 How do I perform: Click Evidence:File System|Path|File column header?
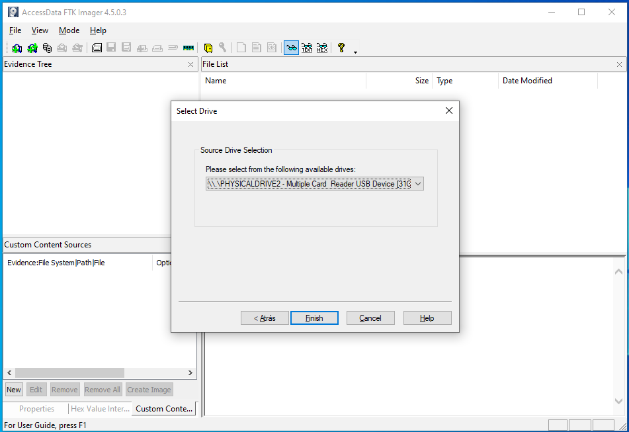(78, 263)
